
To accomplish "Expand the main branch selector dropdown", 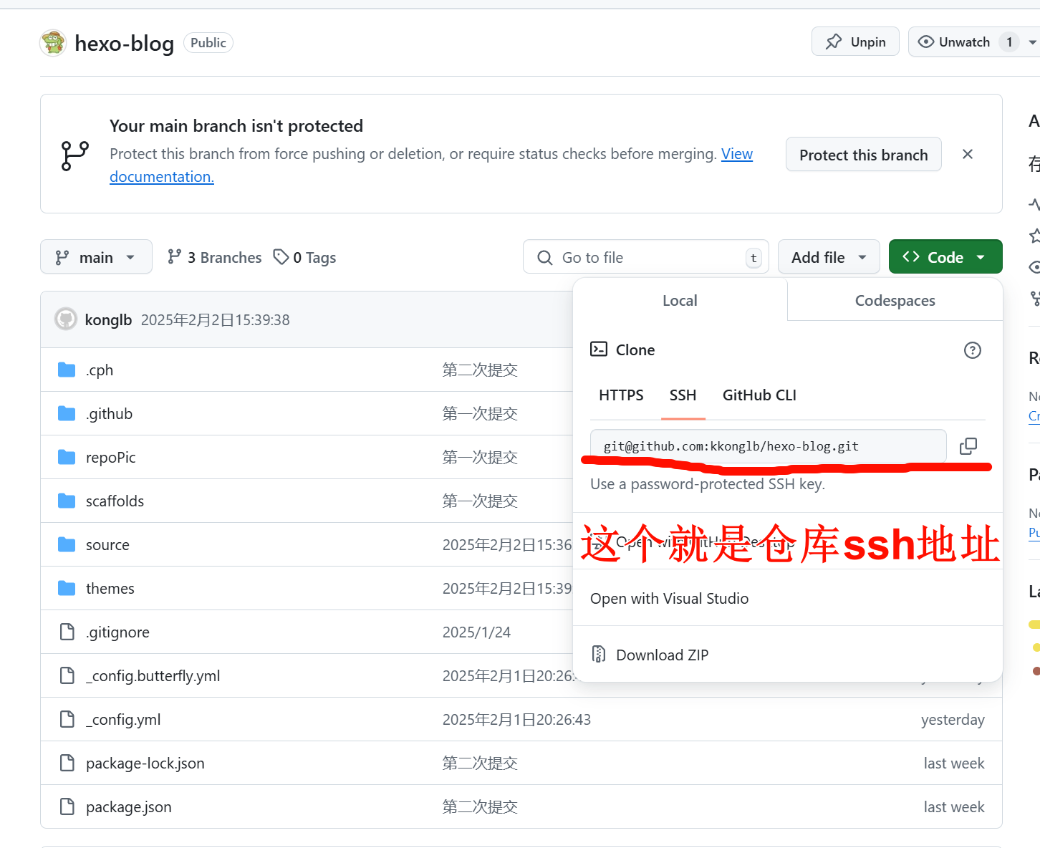I will (96, 257).
